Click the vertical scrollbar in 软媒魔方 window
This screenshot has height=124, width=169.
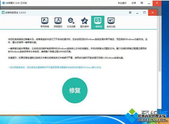[160, 44]
